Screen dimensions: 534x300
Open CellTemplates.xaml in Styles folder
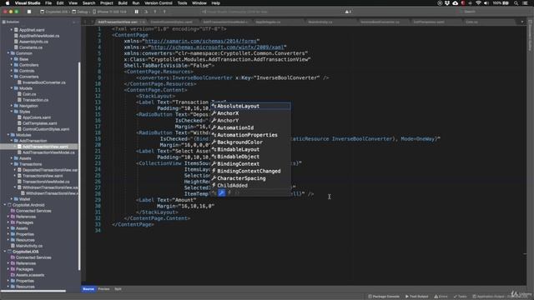(40, 123)
